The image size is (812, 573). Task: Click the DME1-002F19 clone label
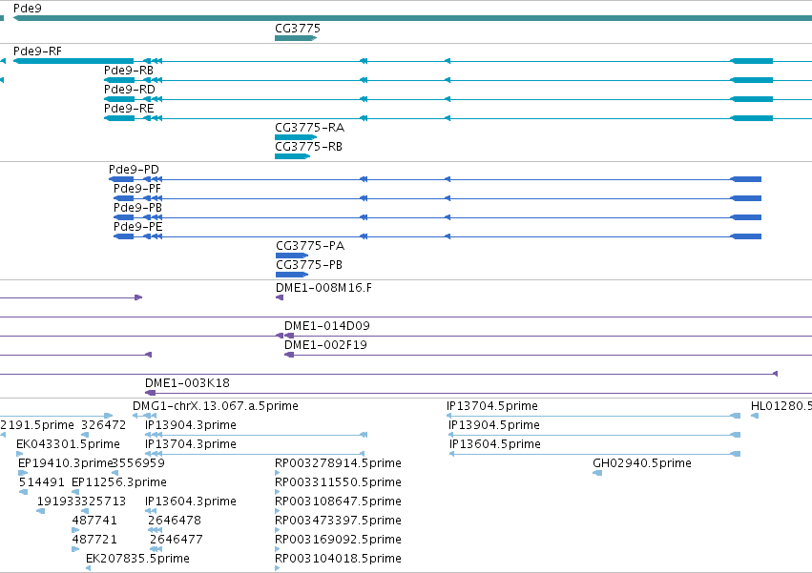pos(325,345)
